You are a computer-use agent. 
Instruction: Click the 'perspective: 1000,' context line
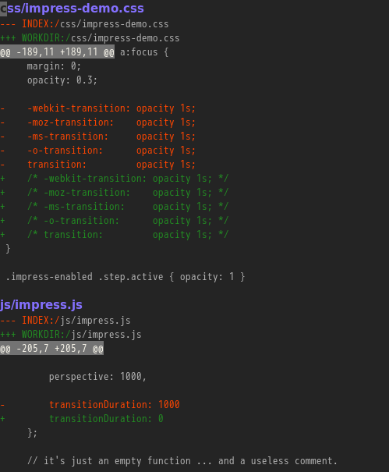pyautogui.click(x=97, y=377)
